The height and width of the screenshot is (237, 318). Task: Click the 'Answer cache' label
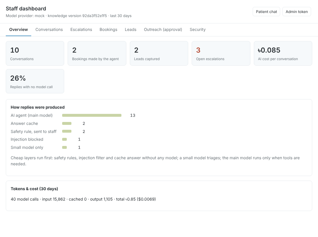tap(24, 123)
